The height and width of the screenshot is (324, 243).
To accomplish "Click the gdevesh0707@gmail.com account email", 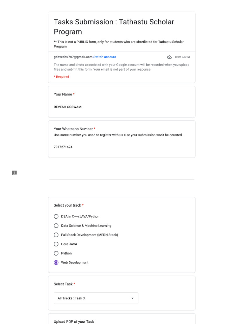I will tap(73, 57).
